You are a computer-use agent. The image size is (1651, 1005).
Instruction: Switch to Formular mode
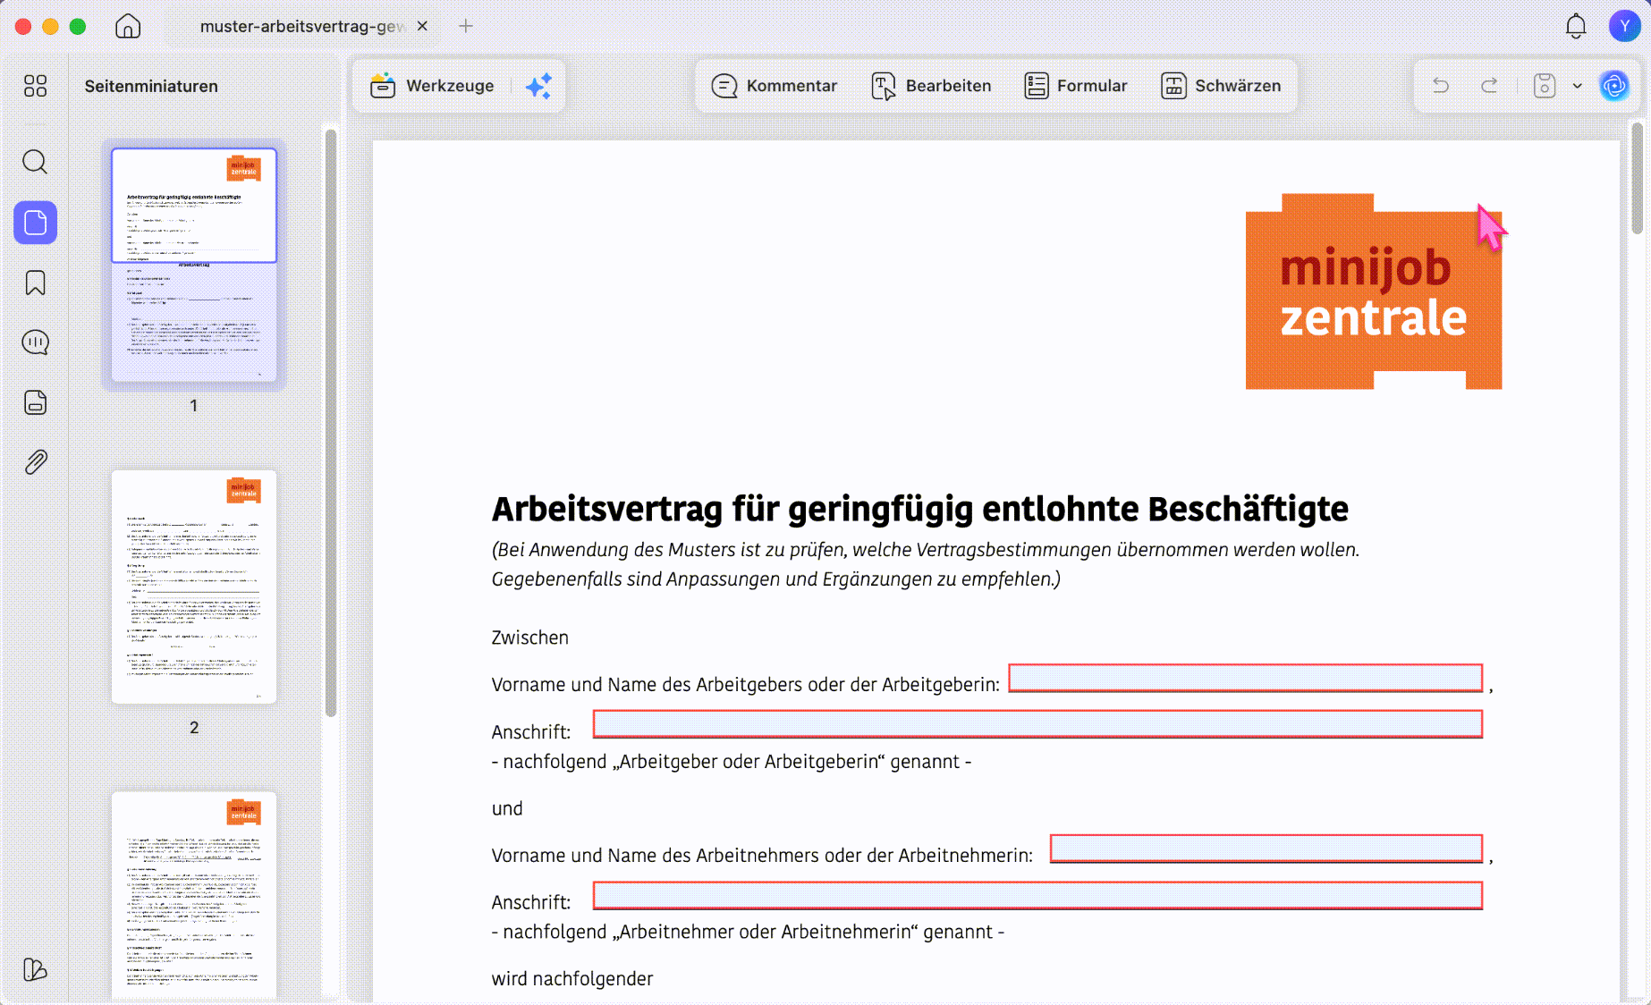point(1076,86)
